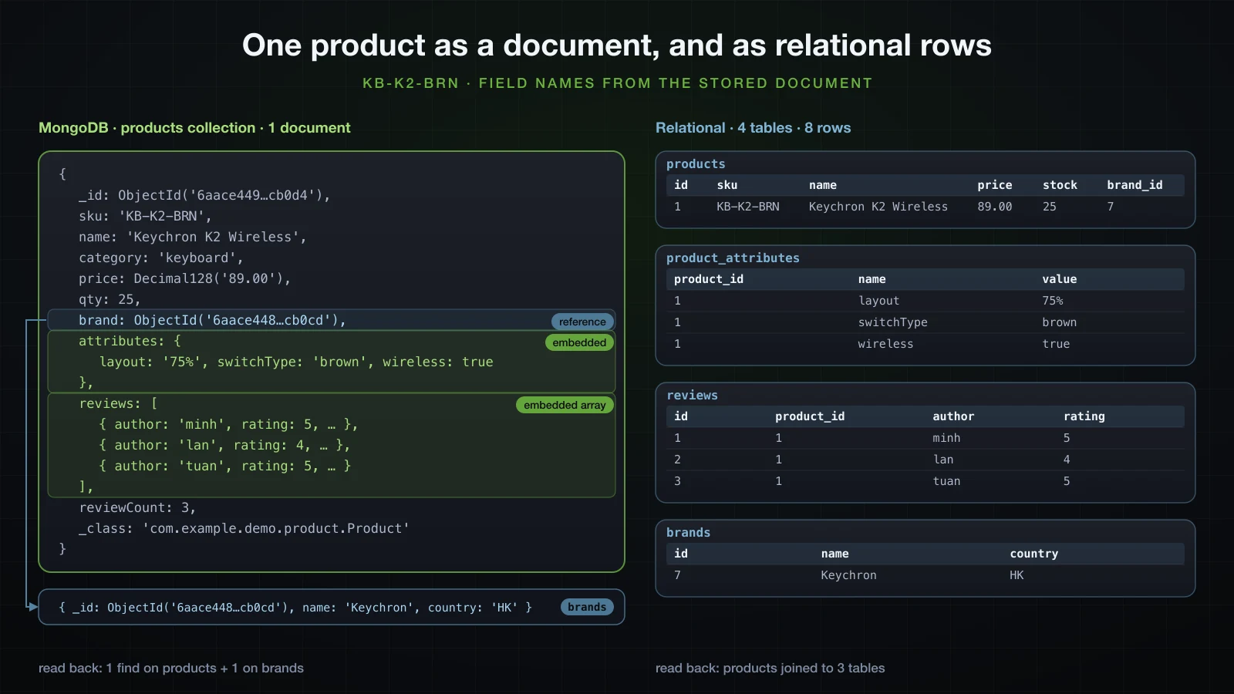Click the 'brands' badge on bottom document
This screenshot has width=1234, height=694.
(587, 607)
